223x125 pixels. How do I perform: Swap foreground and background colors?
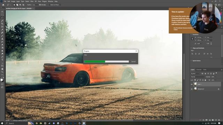pyautogui.click(x=3, y=78)
